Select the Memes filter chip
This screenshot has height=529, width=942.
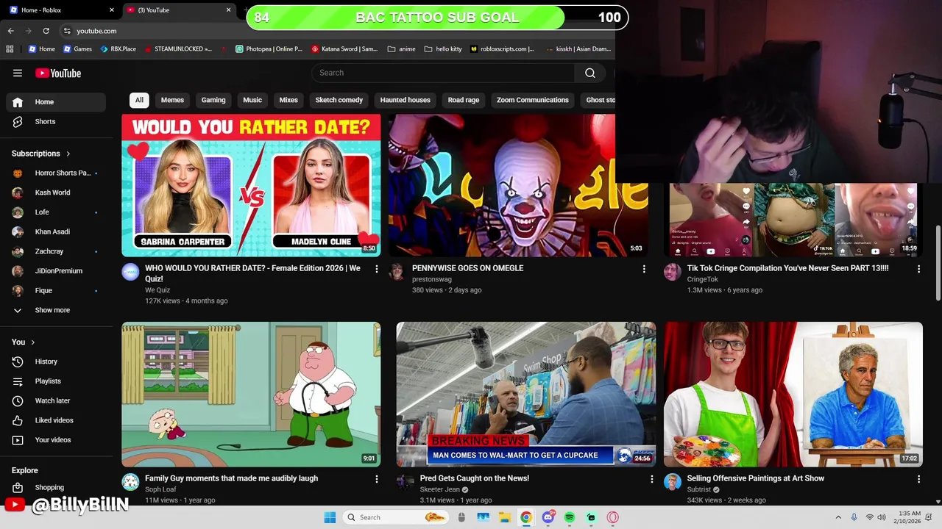click(x=172, y=100)
